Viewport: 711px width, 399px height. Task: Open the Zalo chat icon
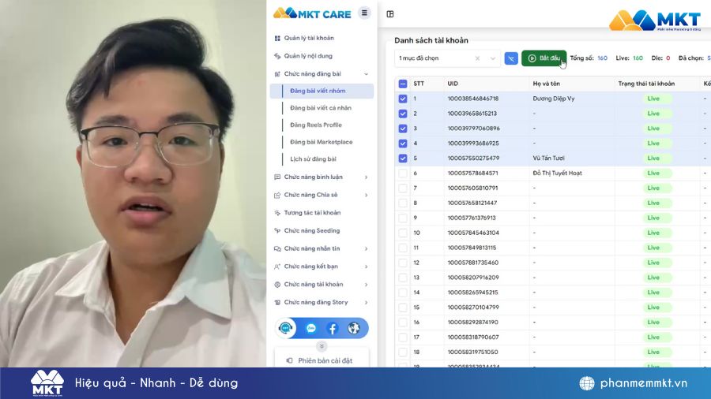tap(310, 328)
